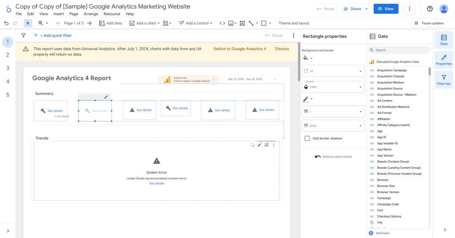455x238 pixels.
Task: Click the zoom magnifier icon
Action: 40,23
